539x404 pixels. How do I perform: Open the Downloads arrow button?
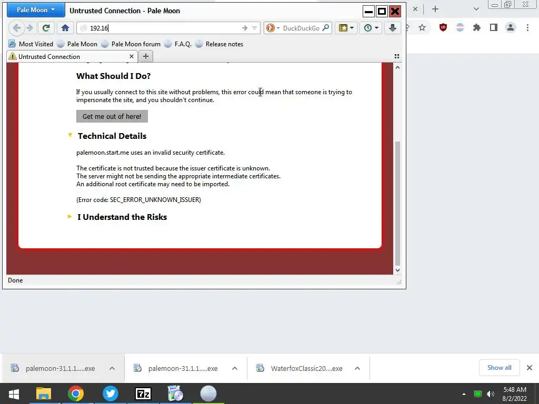click(392, 28)
